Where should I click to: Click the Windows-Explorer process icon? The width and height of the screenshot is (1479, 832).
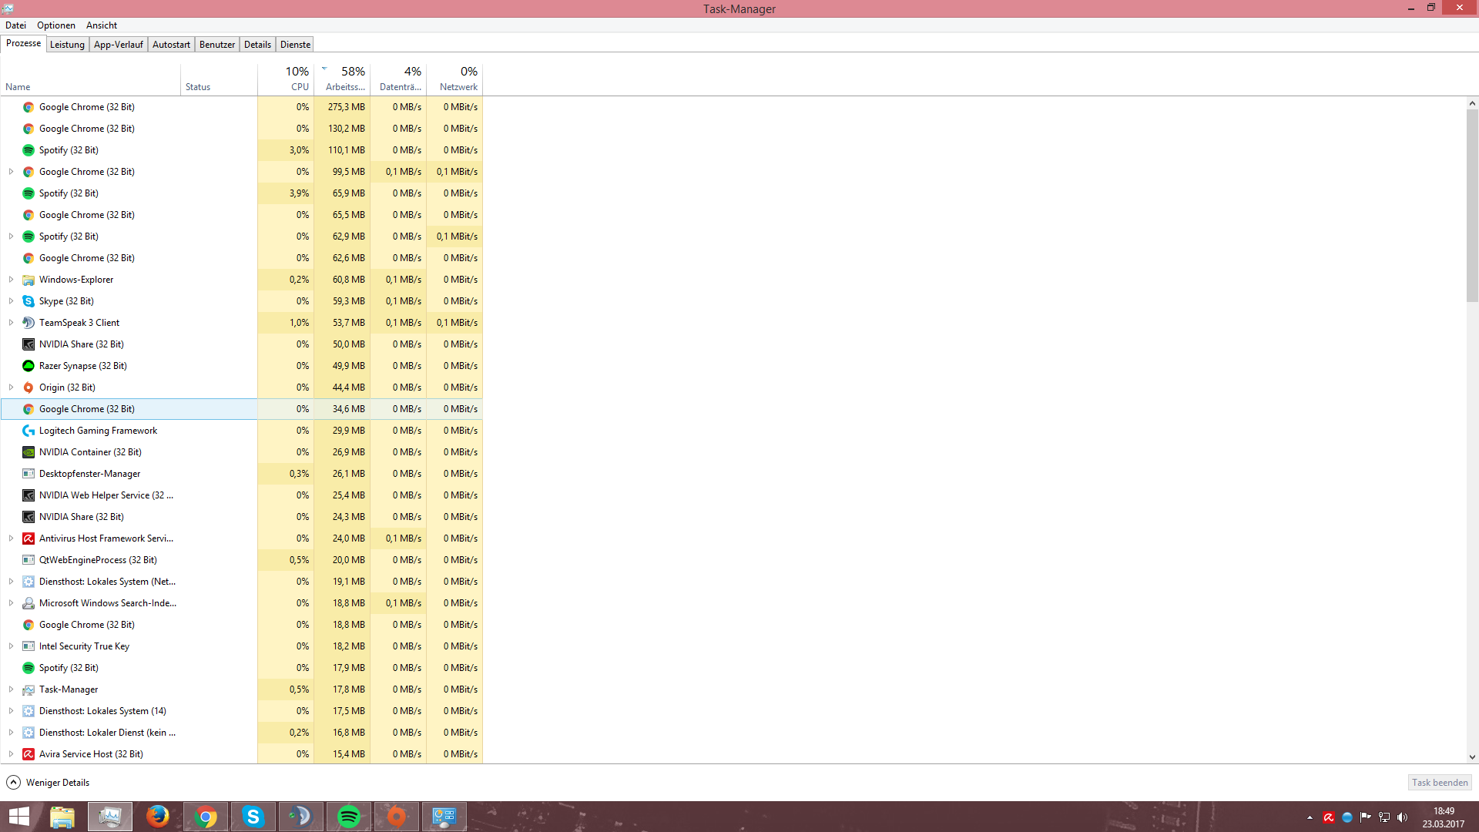[29, 280]
